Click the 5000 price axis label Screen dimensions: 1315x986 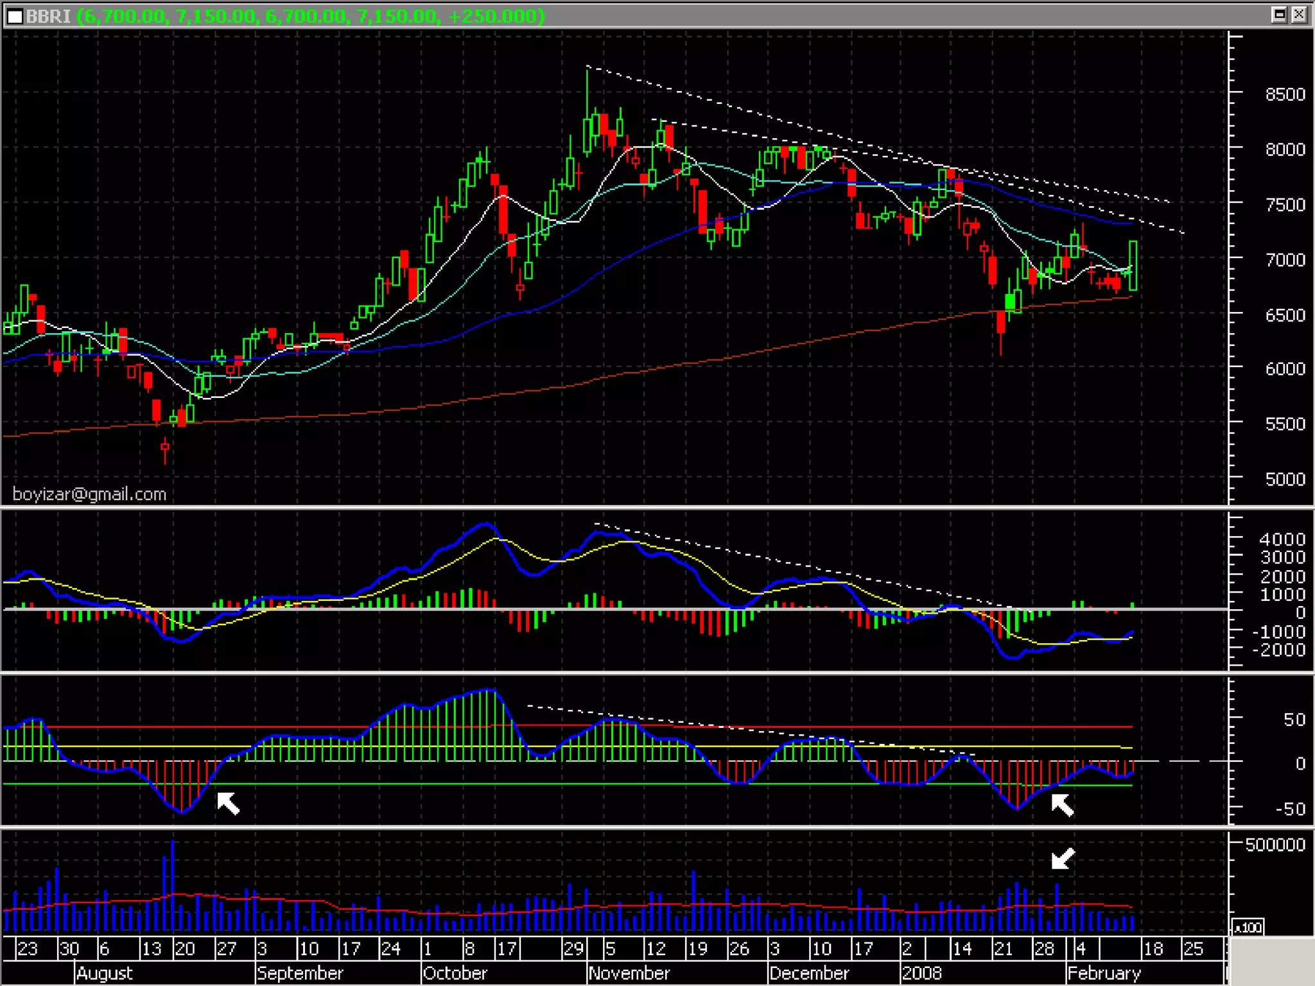tap(1285, 479)
